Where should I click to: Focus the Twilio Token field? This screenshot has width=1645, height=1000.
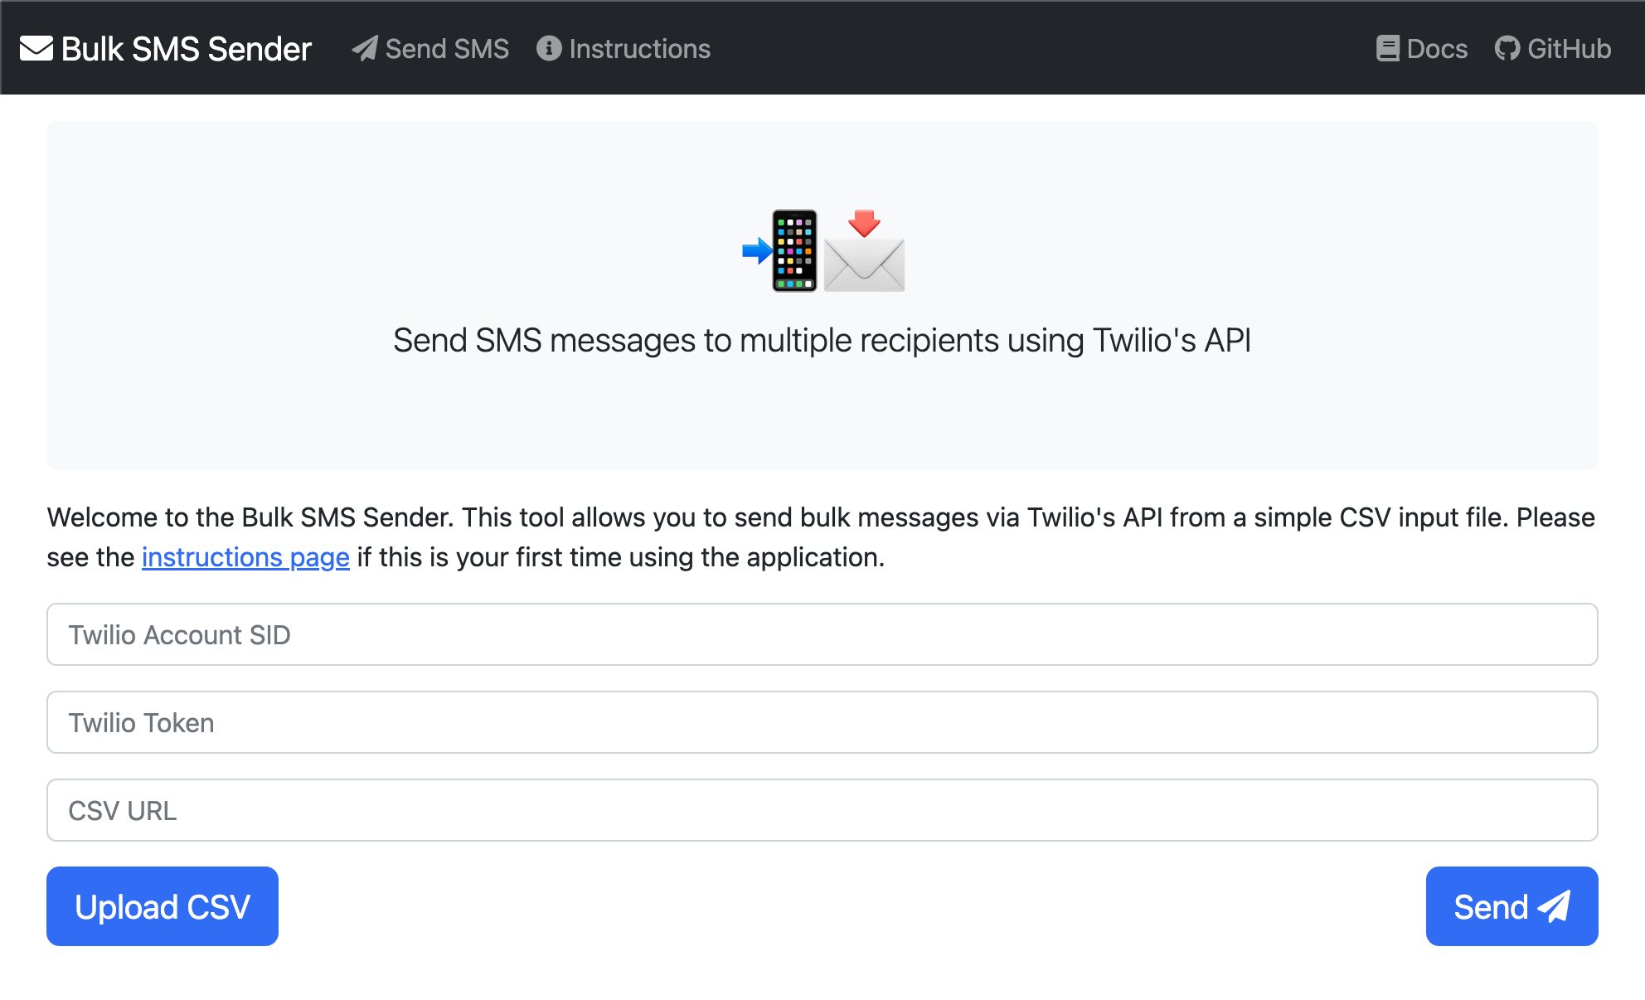pyautogui.click(x=822, y=722)
